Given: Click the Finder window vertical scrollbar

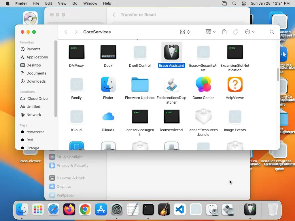Looking at the screenshot, I should click(x=278, y=75).
